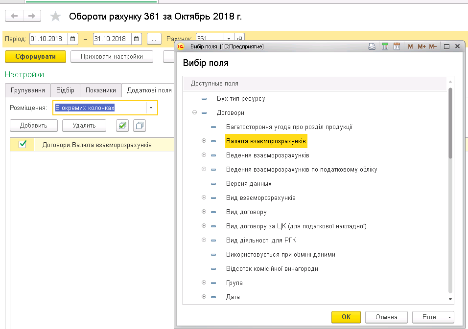The height and width of the screenshot is (329, 468).
Task: Expand the Вид взаєморозрахунків node
Action: coord(204,197)
